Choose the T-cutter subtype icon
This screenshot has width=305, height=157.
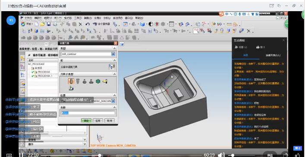[91, 81]
